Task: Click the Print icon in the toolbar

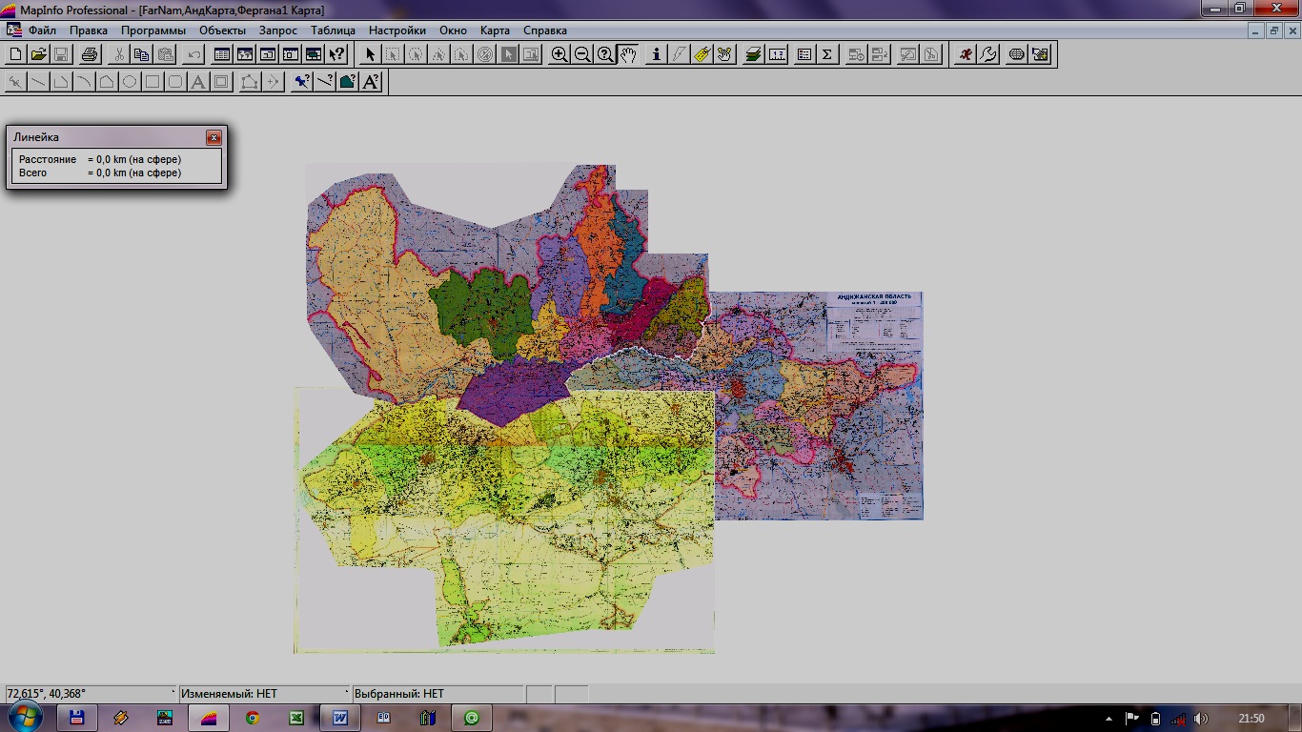Action: (x=89, y=54)
